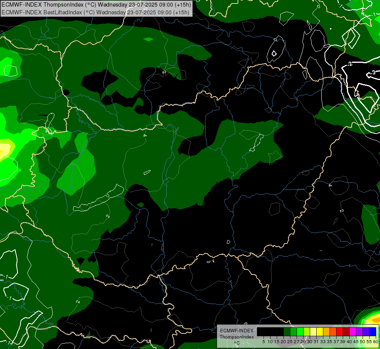The height and width of the screenshot is (349, 380).
Task: Click the legend tick value 20
Action: 283,342
